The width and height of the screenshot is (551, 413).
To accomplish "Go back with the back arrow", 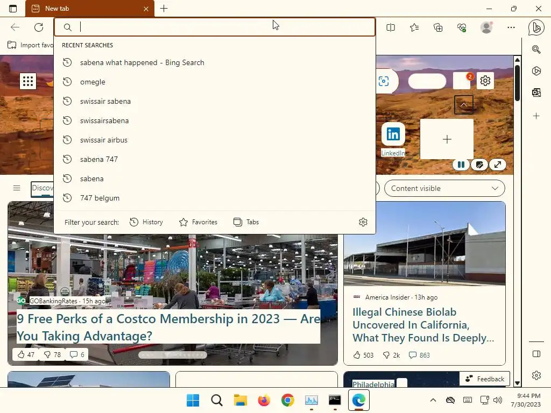I will point(15,27).
